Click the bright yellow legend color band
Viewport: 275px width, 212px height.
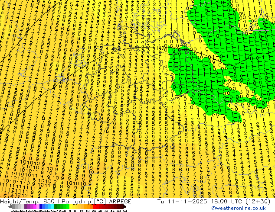(71, 206)
